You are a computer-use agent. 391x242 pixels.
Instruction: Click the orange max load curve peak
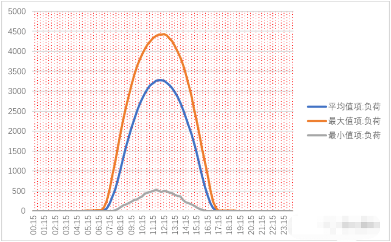click(x=163, y=34)
